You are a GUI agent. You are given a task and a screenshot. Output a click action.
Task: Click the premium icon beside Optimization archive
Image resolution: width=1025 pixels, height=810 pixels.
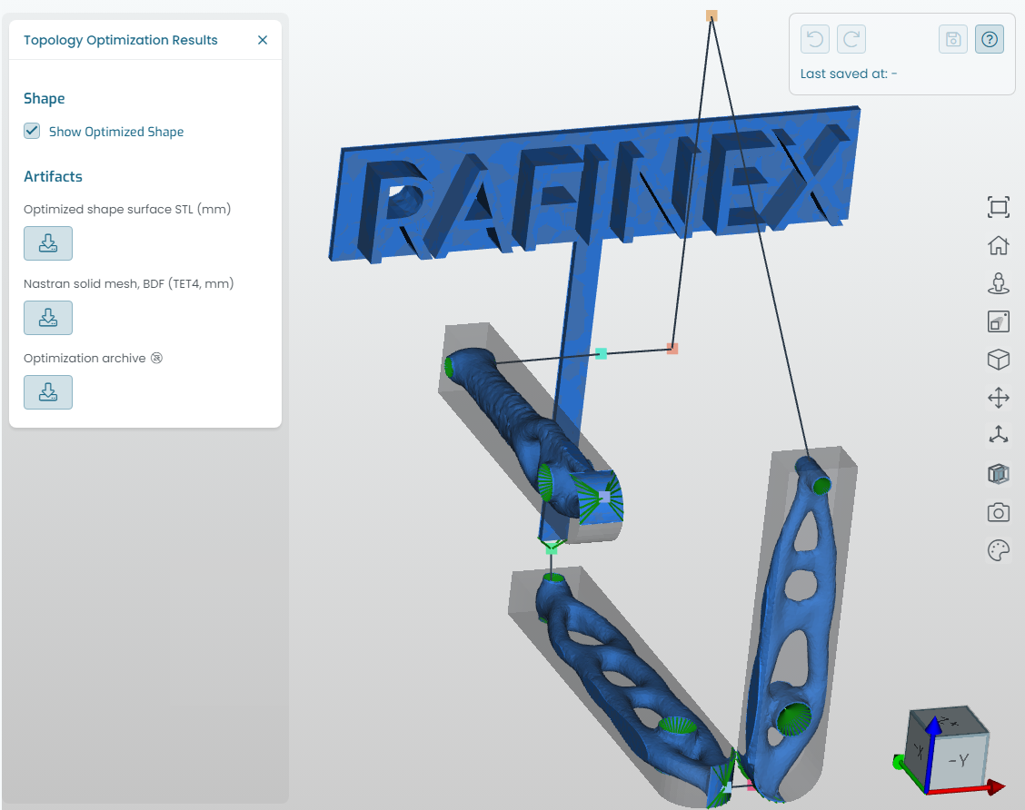(156, 358)
